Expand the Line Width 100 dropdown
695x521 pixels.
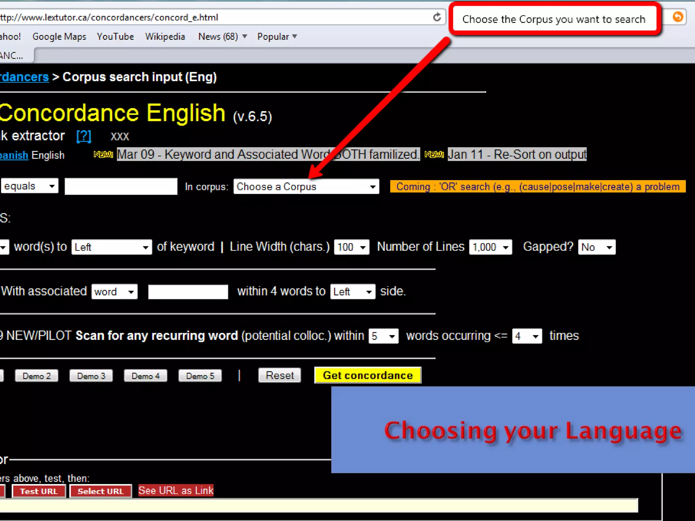coord(351,247)
